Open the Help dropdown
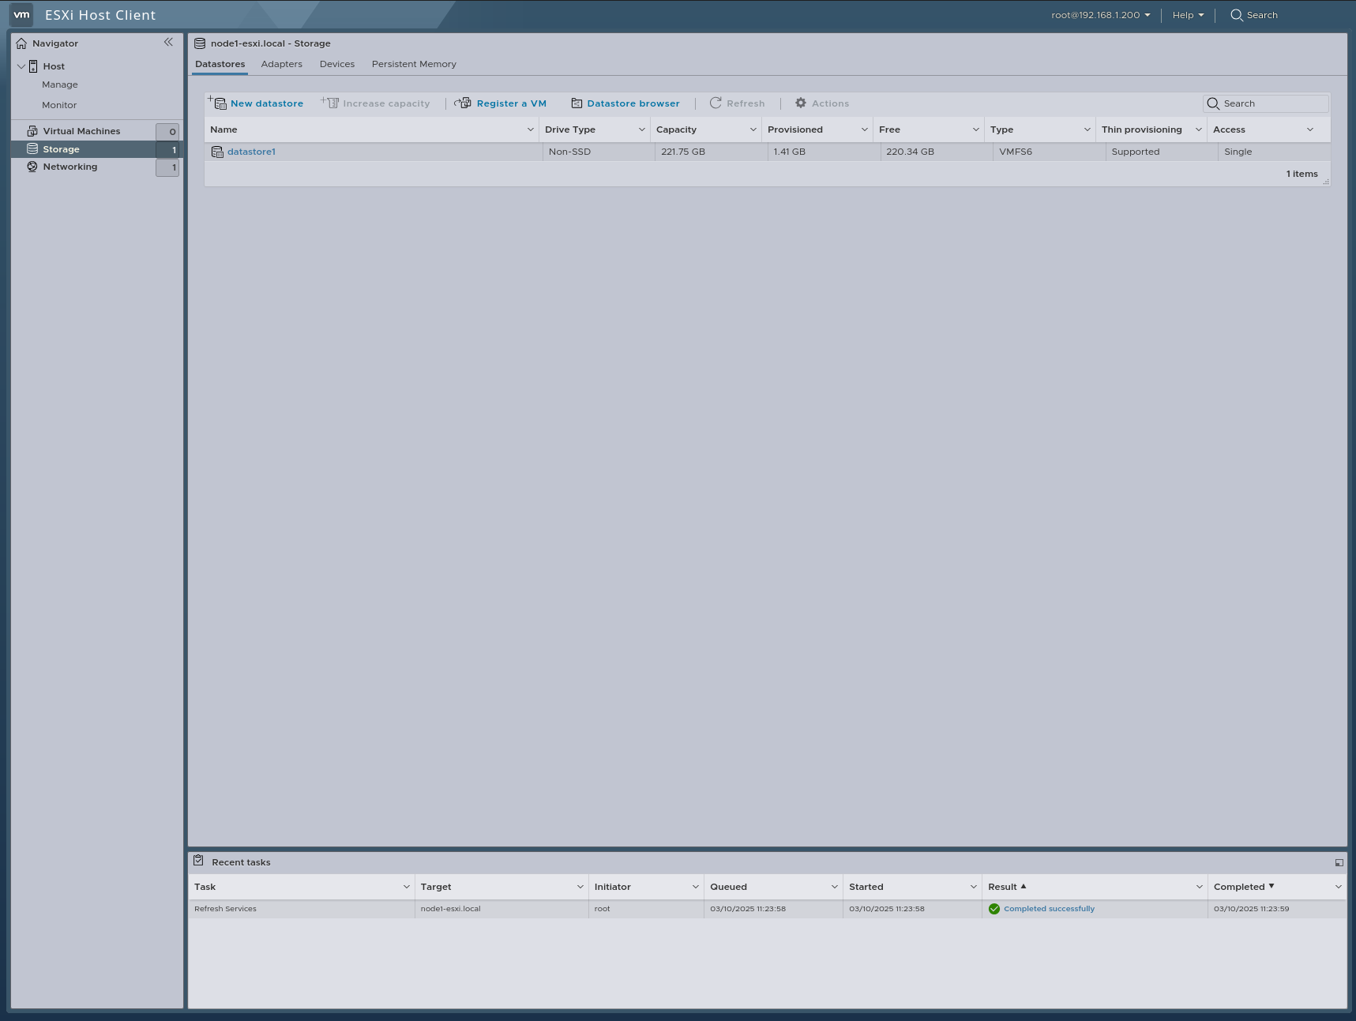Viewport: 1356px width, 1021px height. coord(1188,15)
